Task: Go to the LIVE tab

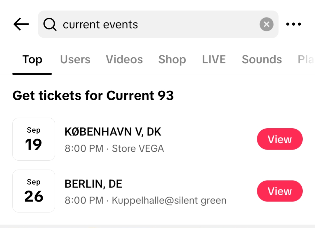Action: [214, 59]
